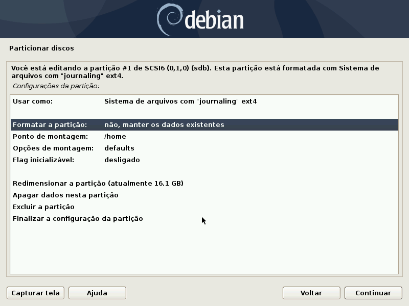Open the 'Ponto de montagem: /home' setting
Image resolution: width=409 pixels, height=306 pixels.
coord(204,136)
